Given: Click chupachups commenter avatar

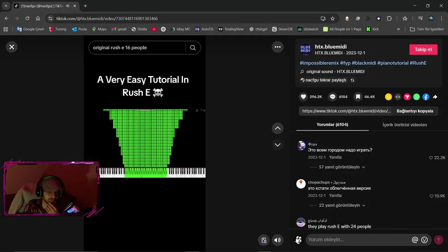Looking at the screenshot, I should coord(301,184).
